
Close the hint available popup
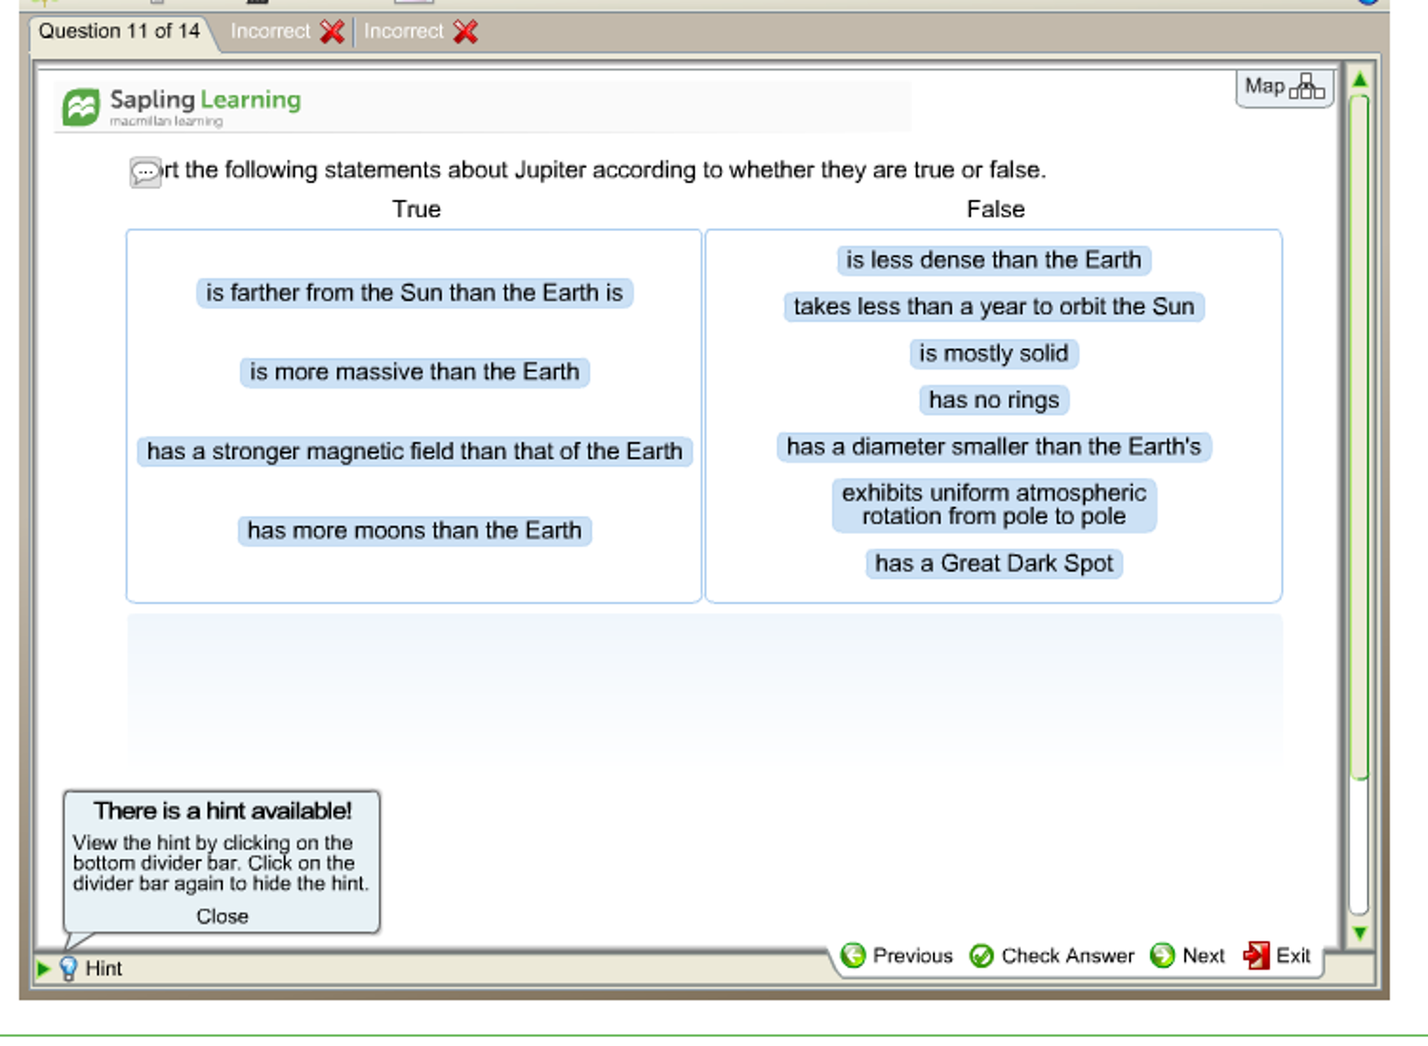pyautogui.click(x=222, y=916)
